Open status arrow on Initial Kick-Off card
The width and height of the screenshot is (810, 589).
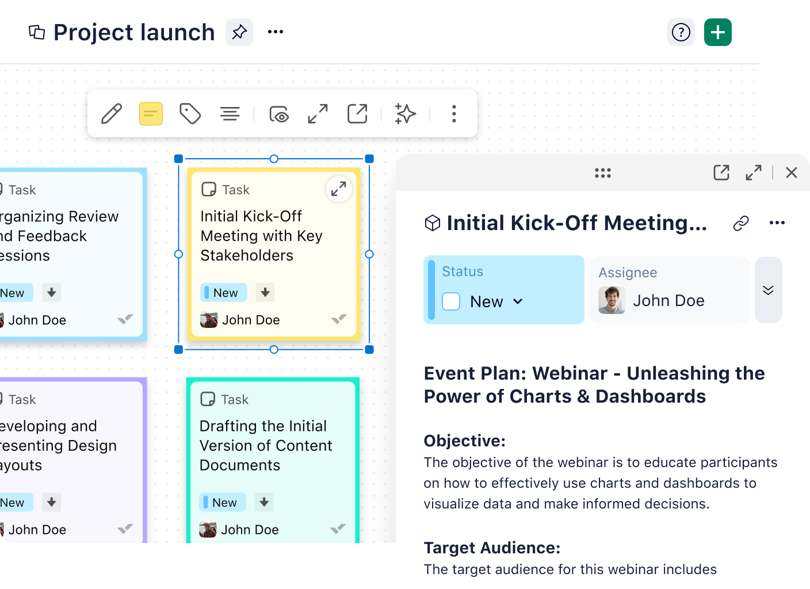click(265, 292)
